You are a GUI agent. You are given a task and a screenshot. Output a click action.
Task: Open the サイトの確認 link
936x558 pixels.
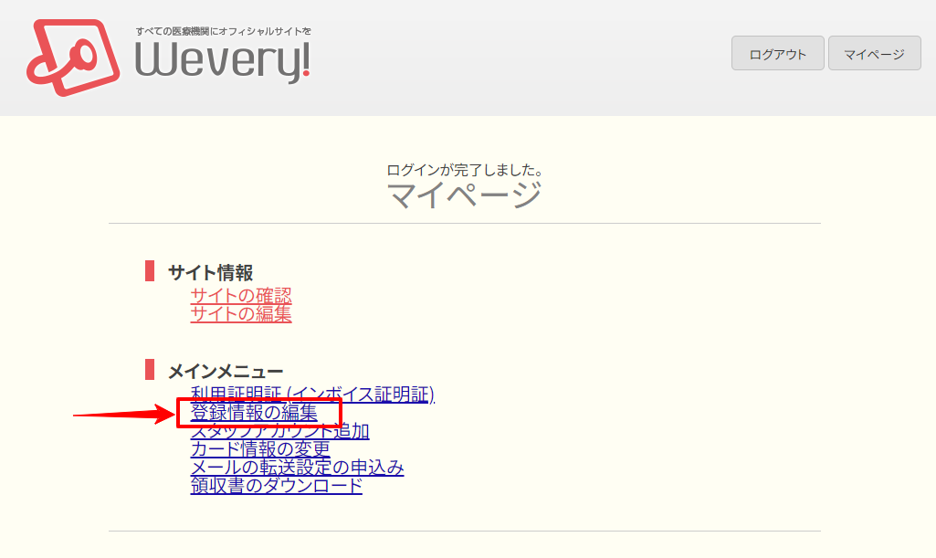(x=241, y=295)
